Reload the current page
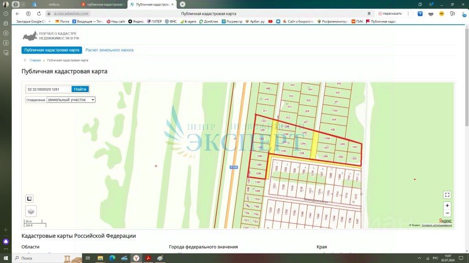This screenshot has height=263, width=469. pos(39,14)
